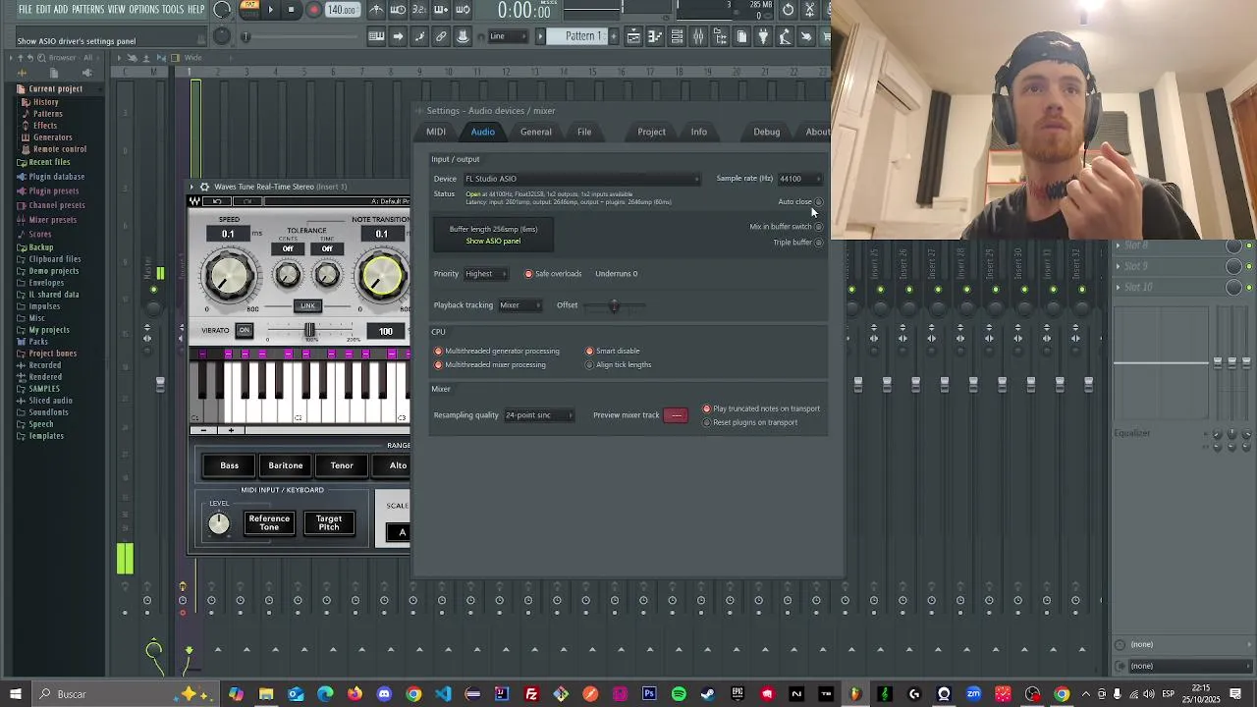The width and height of the screenshot is (1257, 707).
Task: Enable Reset plugins on transport
Action: pos(706,423)
